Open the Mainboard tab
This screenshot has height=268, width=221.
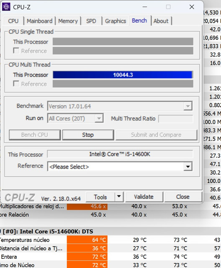(39, 21)
